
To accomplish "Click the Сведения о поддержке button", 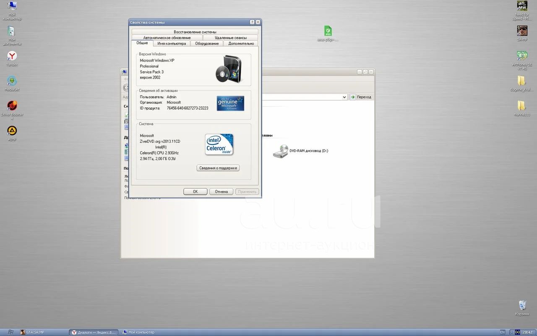I will [x=218, y=168].
